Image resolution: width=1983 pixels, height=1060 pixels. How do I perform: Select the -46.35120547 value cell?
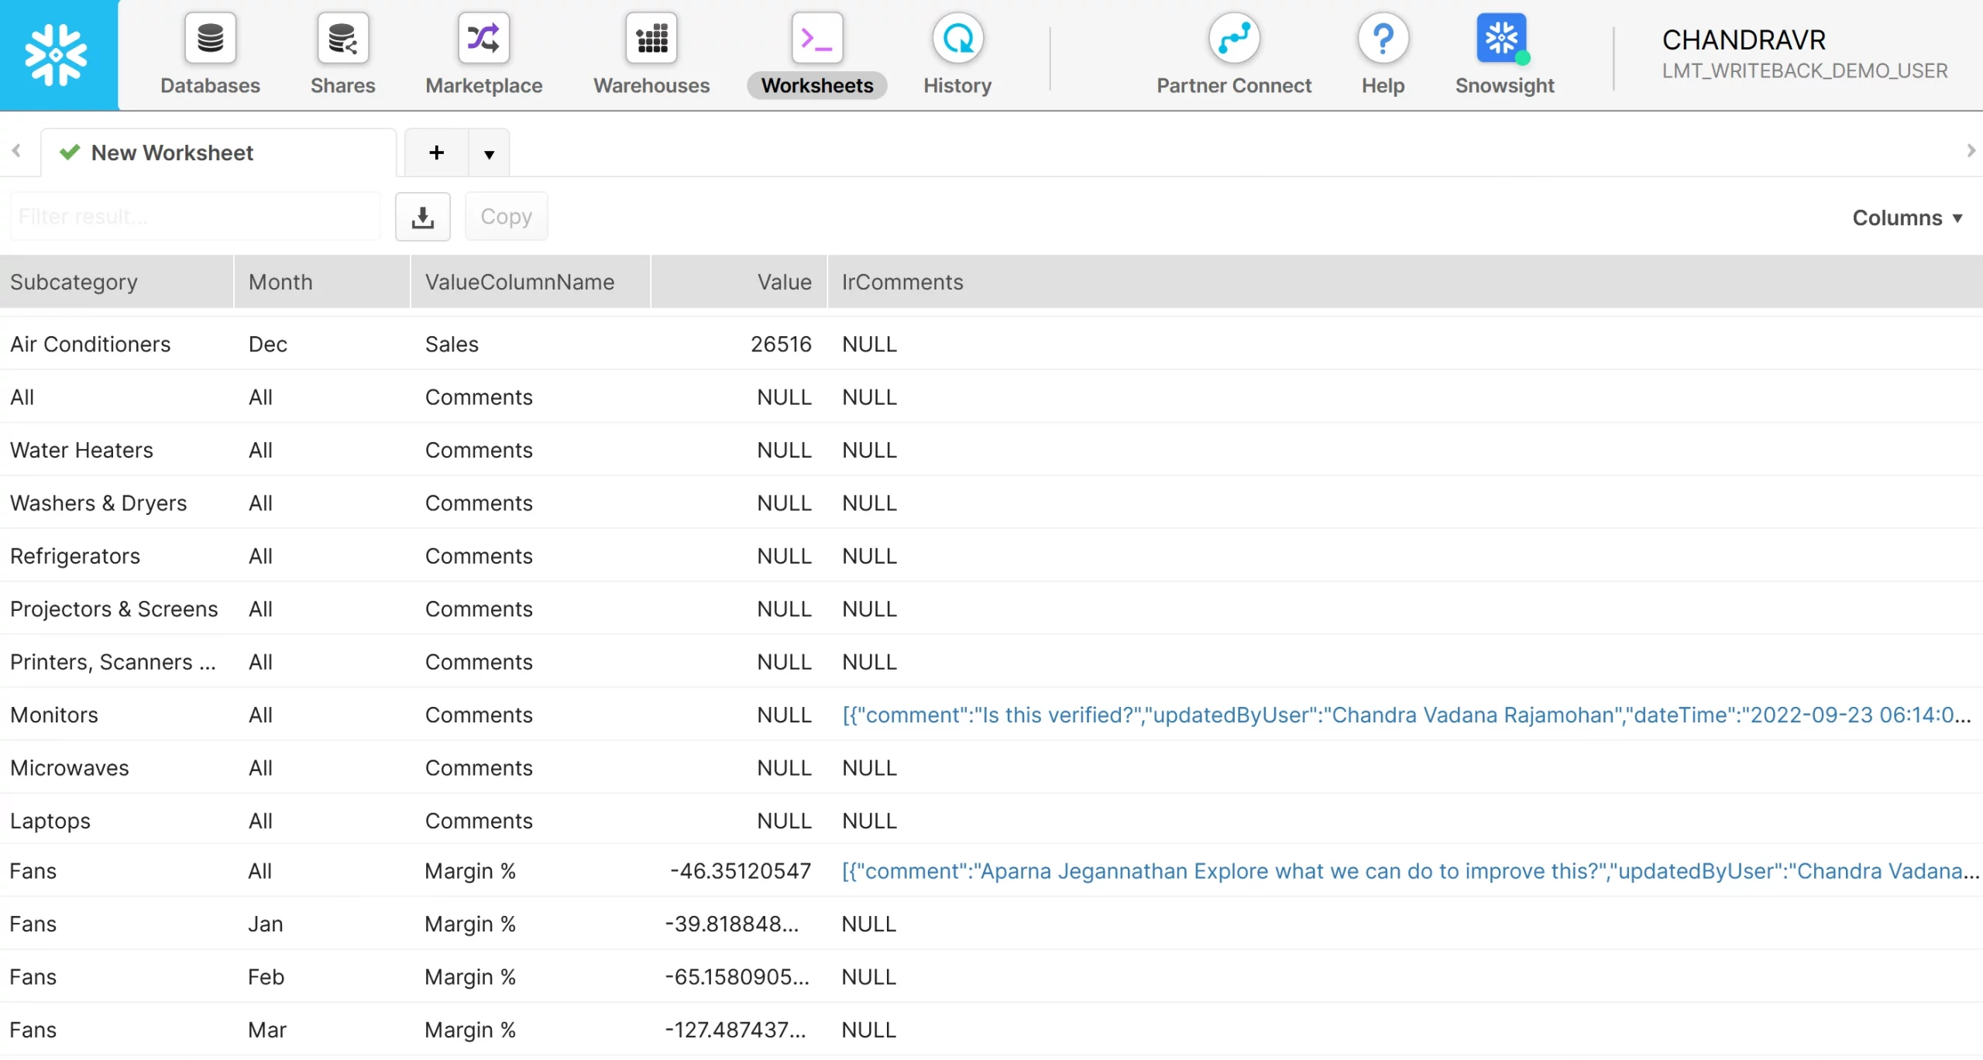(741, 871)
